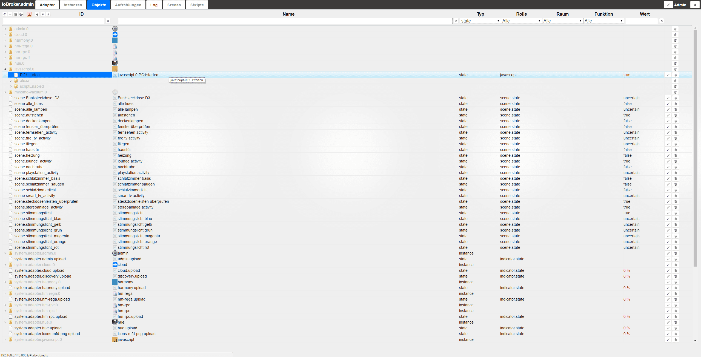The image size is (701, 357).
Task: Open the Skripte tab
Action: (x=197, y=5)
